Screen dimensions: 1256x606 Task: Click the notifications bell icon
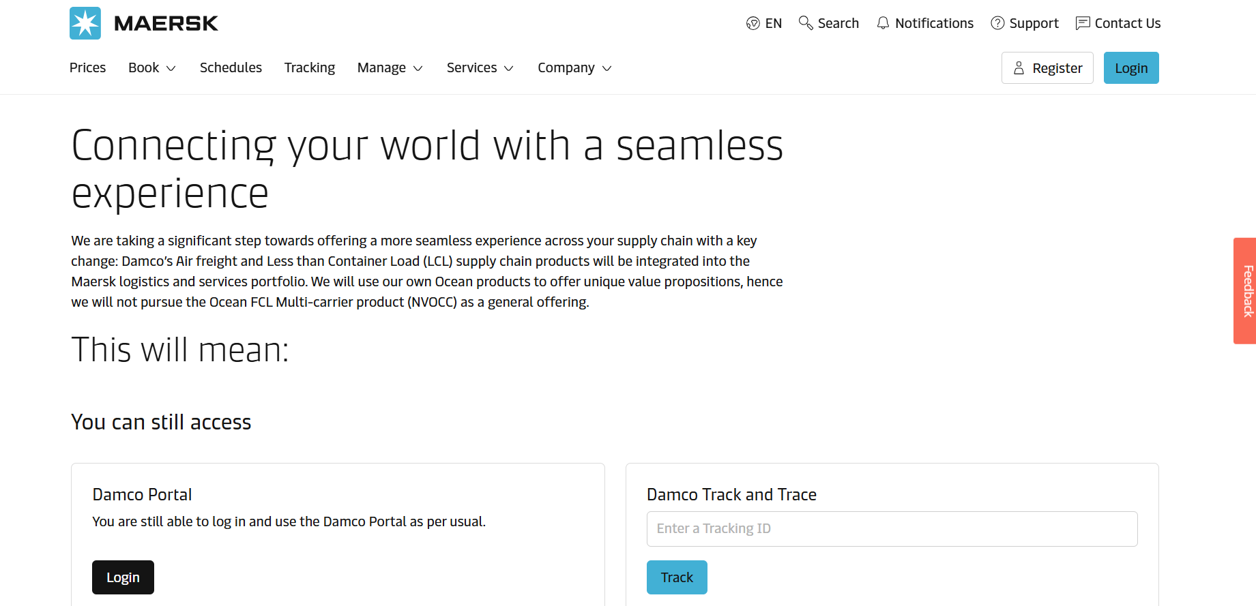pos(883,23)
